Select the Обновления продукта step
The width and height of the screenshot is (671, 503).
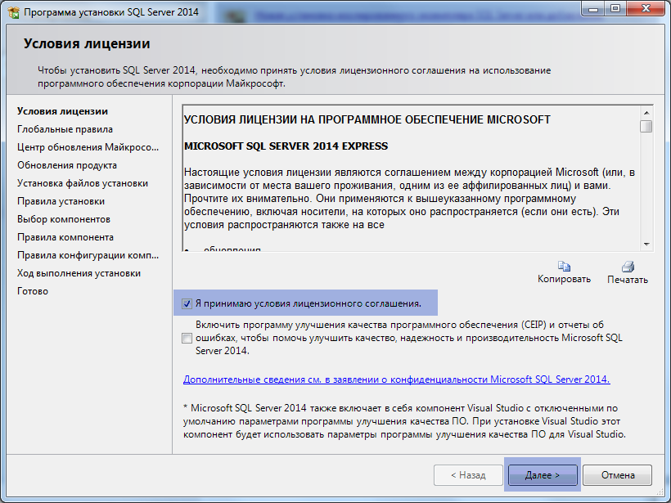67,165
